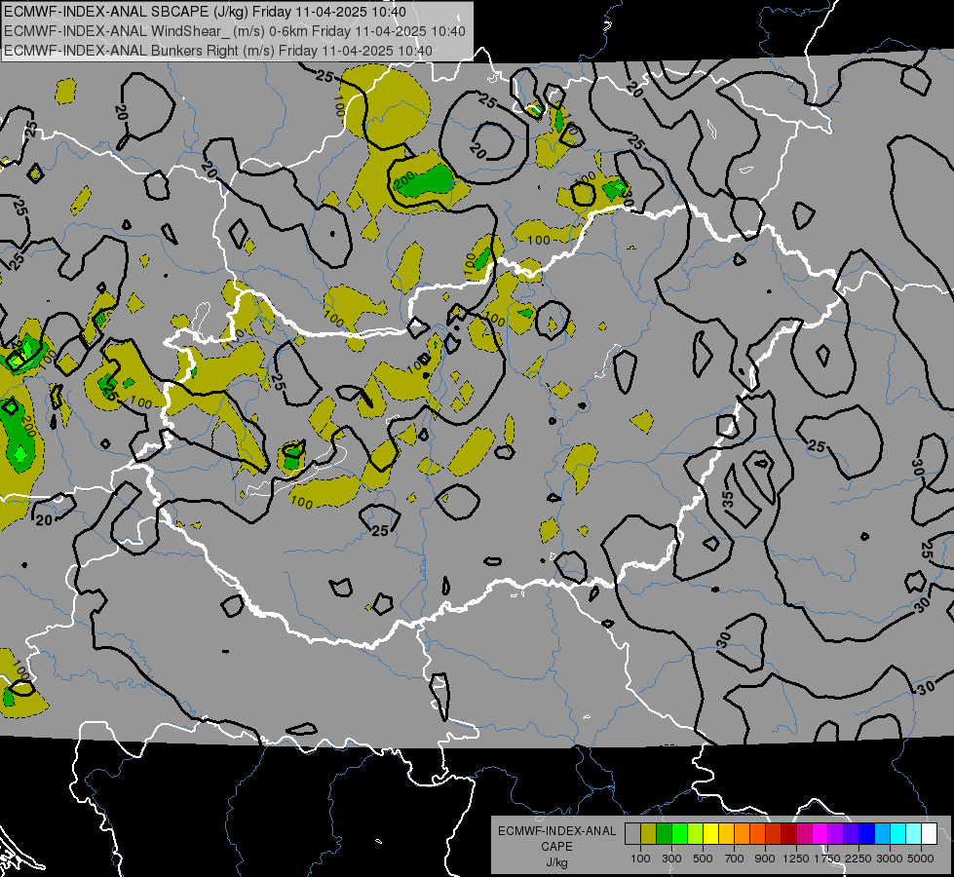Select the bright magenta swatch before 1750
This screenshot has height=877, width=954.
click(820, 834)
